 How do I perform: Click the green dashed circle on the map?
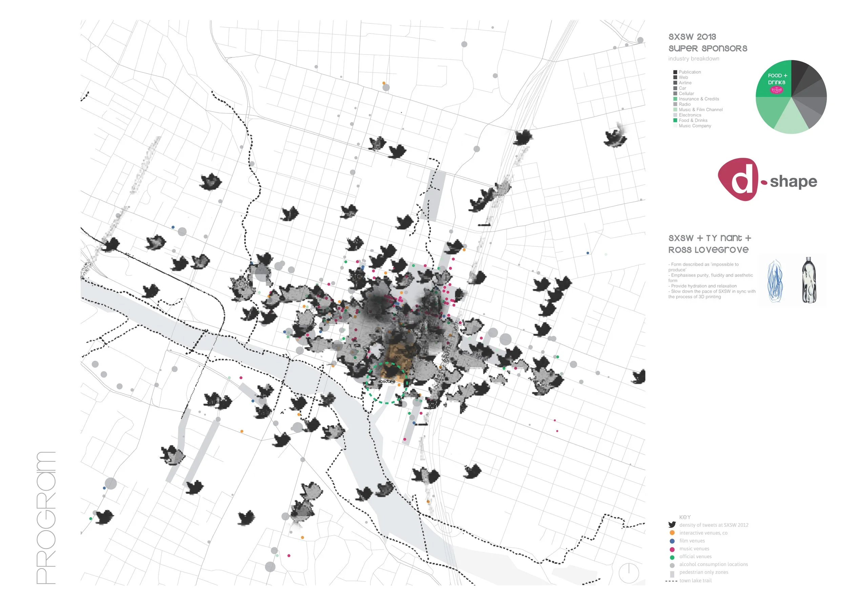pyautogui.click(x=387, y=382)
